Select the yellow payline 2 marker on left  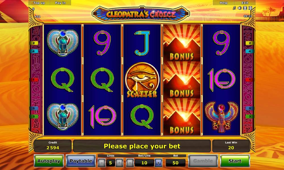(x=34, y=43)
